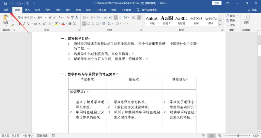261x138 pixels.
Task: Open the font name dropdown
Action: [35, 18]
